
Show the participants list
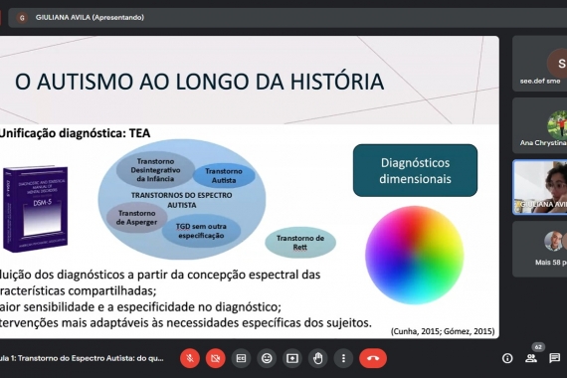tap(531, 358)
